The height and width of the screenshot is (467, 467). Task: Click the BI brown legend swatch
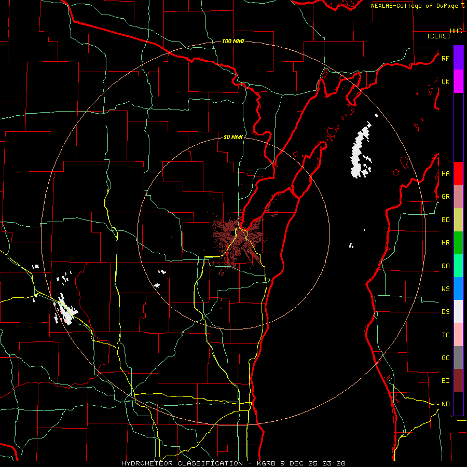click(458, 381)
